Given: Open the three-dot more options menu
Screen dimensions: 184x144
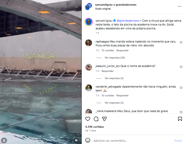Looking at the screenshot, I should pos(179,6).
